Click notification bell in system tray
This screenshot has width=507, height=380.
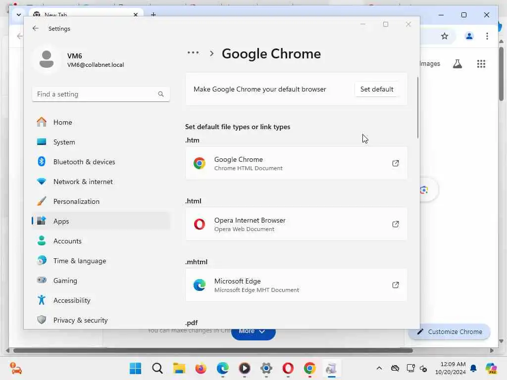(473, 368)
